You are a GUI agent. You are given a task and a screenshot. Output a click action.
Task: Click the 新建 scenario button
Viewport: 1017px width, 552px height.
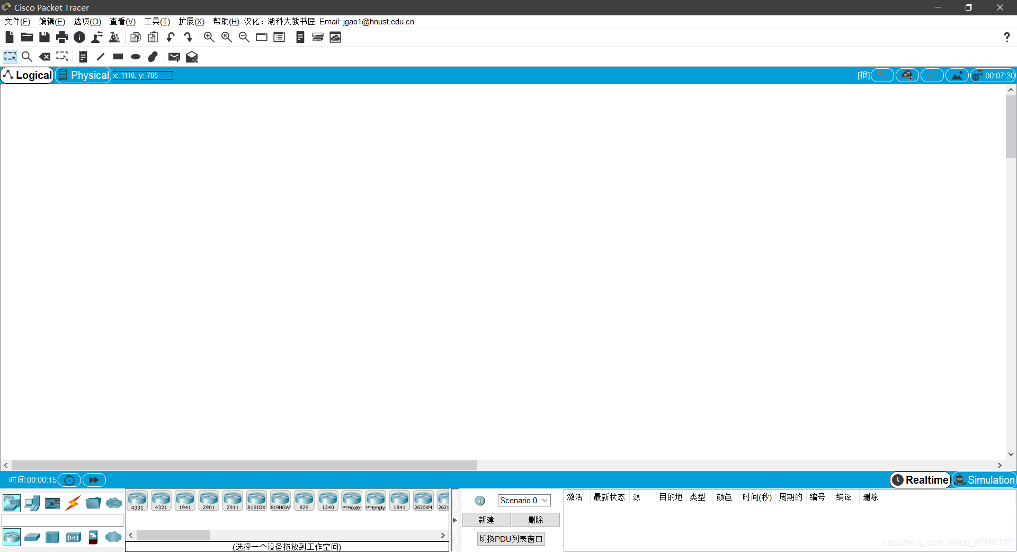click(x=486, y=520)
